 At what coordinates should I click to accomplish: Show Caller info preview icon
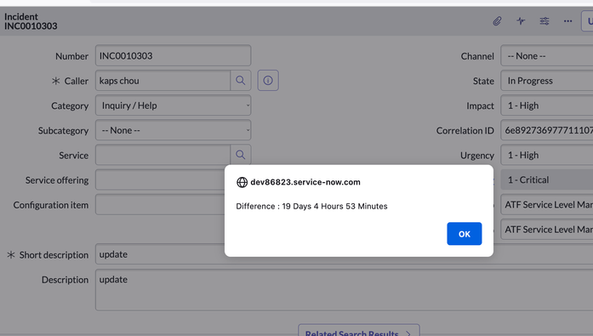(268, 81)
